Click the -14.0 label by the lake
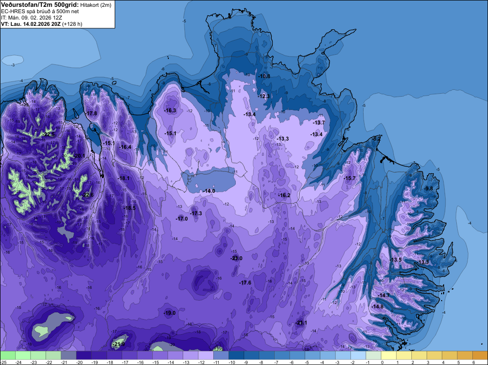Screen dimensions: 488x365 (x=209, y=191)
